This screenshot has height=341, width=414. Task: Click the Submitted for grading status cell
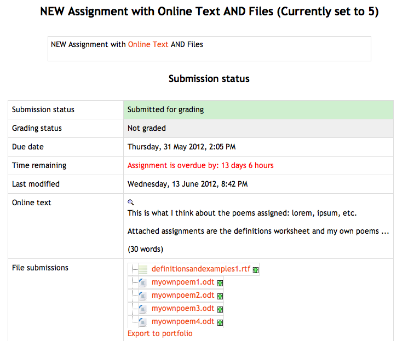coord(258,109)
